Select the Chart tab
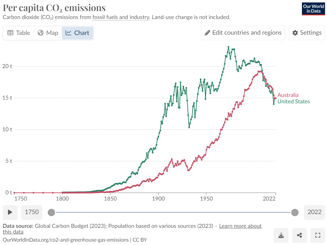 click(77, 33)
